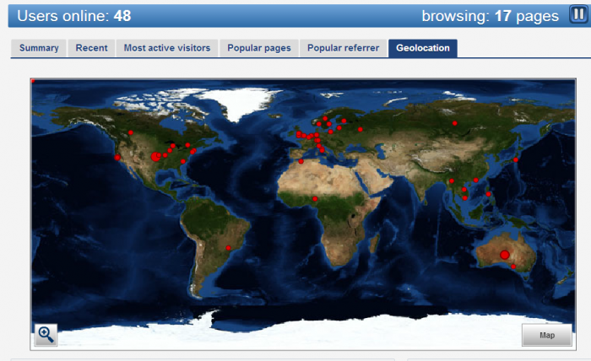Screen dimensions: 591x361
Task: Click the red marker in Siberia
Action: pyautogui.click(x=455, y=123)
